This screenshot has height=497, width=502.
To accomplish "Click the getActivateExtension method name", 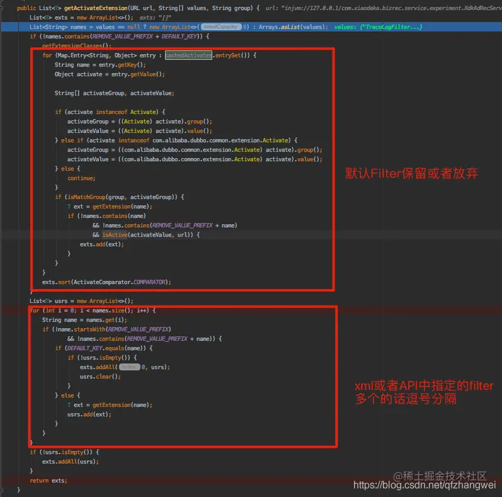I will 96,8.
